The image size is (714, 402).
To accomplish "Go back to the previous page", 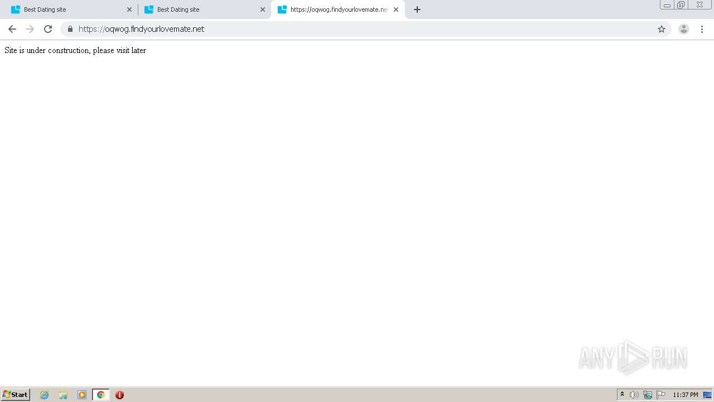I will (x=12, y=29).
